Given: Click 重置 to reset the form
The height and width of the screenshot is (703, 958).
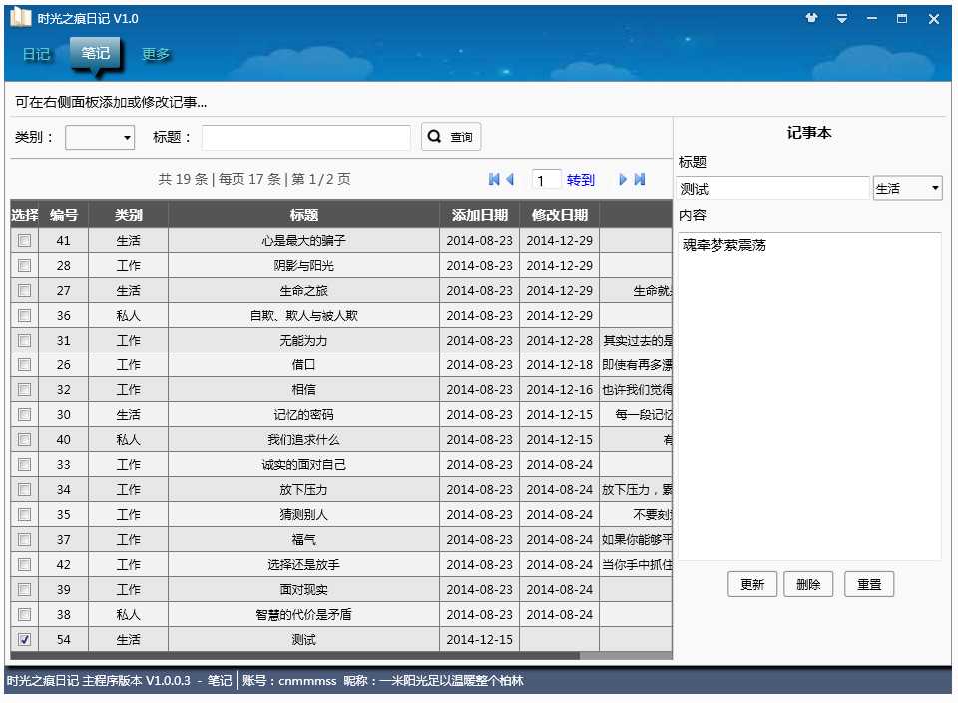Looking at the screenshot, I should 868,583.
